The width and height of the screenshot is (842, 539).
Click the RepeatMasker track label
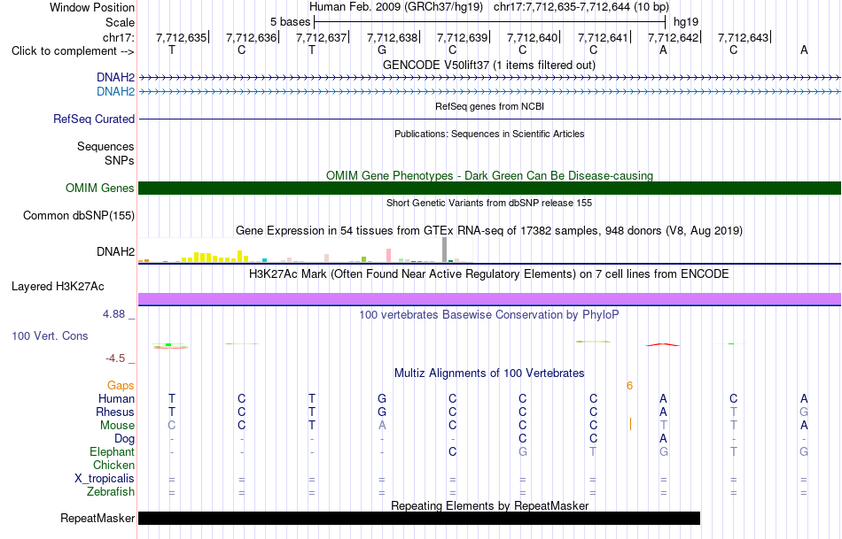click(97, 518)
